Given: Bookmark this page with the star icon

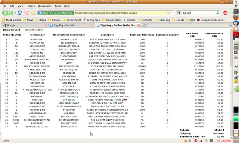Looking at the screenshot, I should (x=169, y=13).
